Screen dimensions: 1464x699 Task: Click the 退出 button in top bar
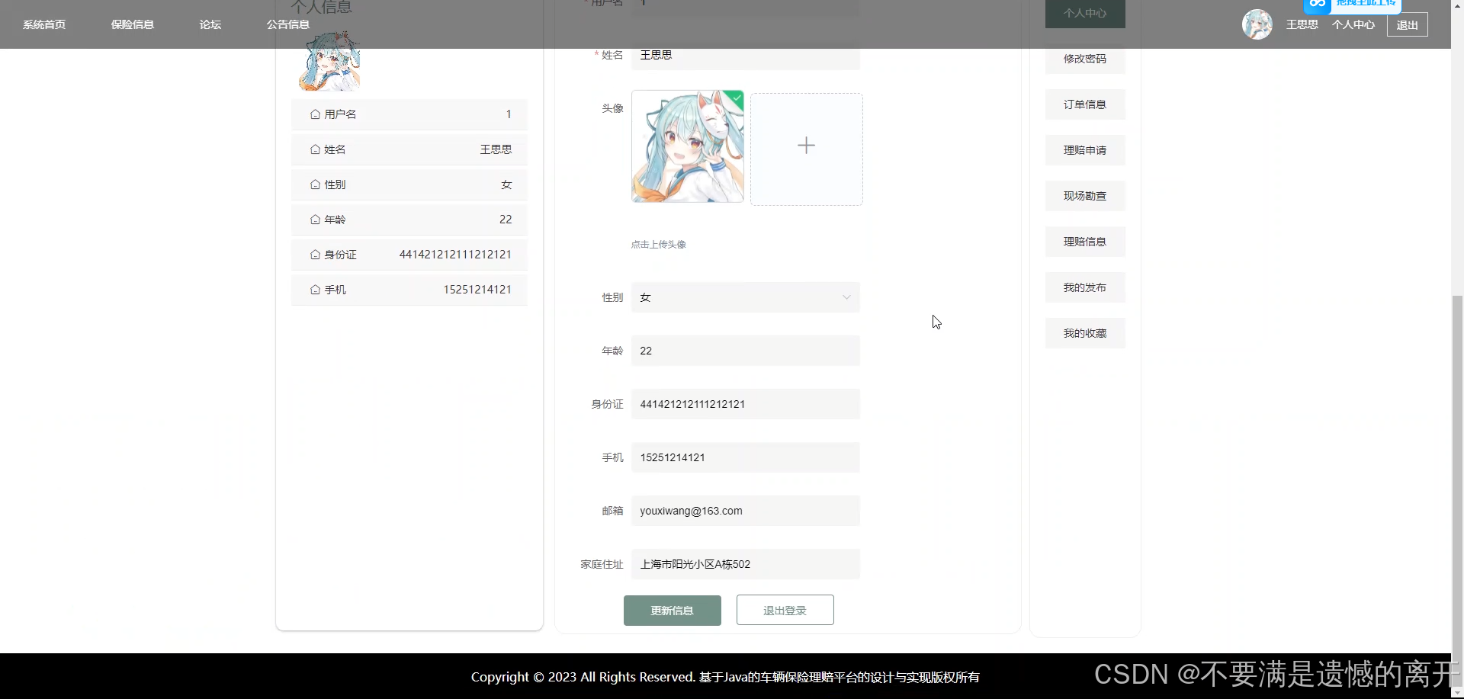(x=1407, y=24)
